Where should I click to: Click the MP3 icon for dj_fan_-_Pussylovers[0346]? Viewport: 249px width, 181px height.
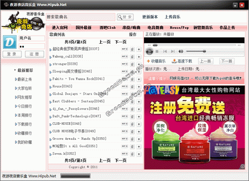point(124,109)
